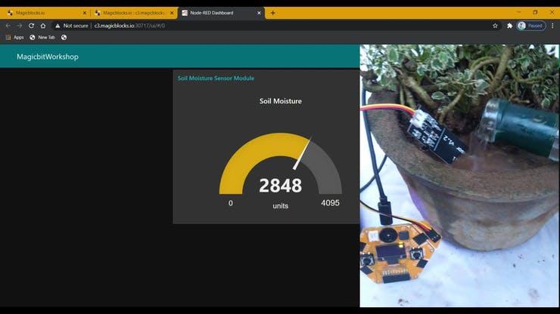Screen dimensions: 560x314
Task: Click the Not secure warning icon
Action: (x=58, y=26)
